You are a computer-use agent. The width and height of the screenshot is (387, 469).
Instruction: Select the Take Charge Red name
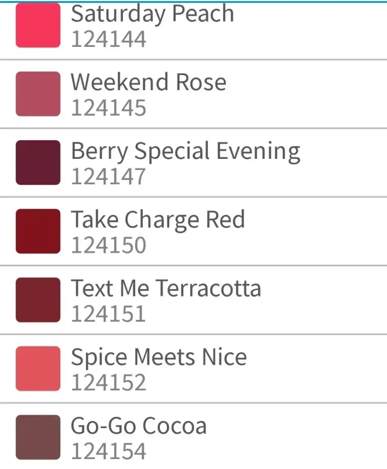tap(158, 220)
